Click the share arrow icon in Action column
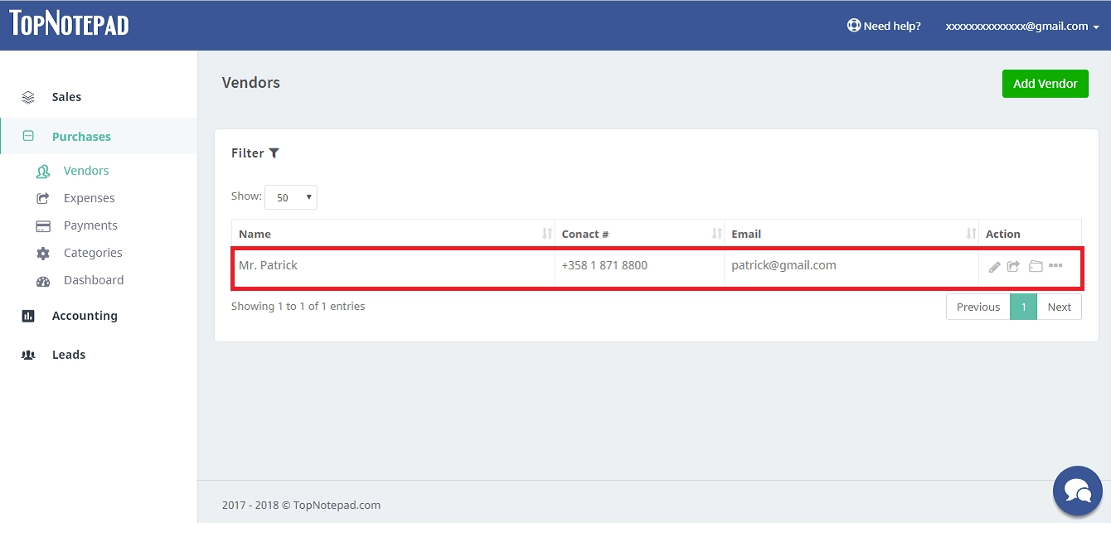 [x=1013, y=267]
